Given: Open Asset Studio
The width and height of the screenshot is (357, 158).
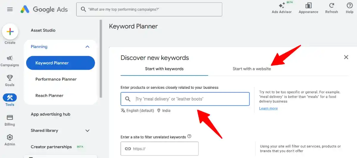Looking at the screenshot, I should point(43,30).
